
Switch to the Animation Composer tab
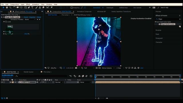click(x=84, y=11)
